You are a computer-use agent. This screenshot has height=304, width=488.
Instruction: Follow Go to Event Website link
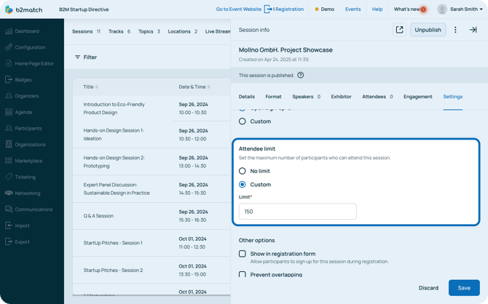tap(239, 9)
